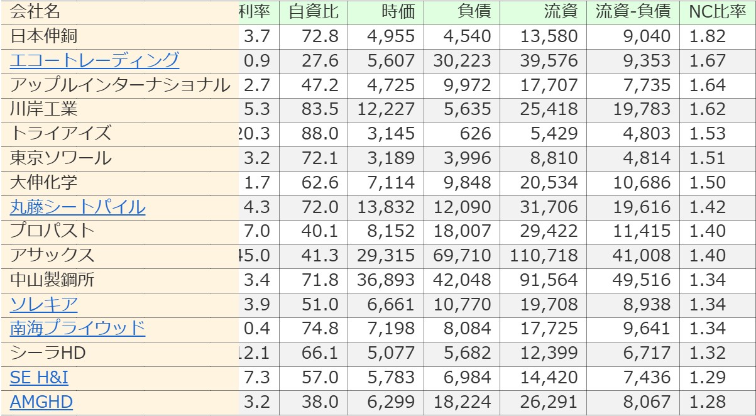Click the 時価 column header
Viewport: 756px width, 416px height.
[398, 11]
